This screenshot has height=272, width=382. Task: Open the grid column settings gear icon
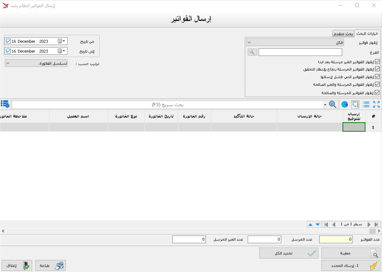5,104
